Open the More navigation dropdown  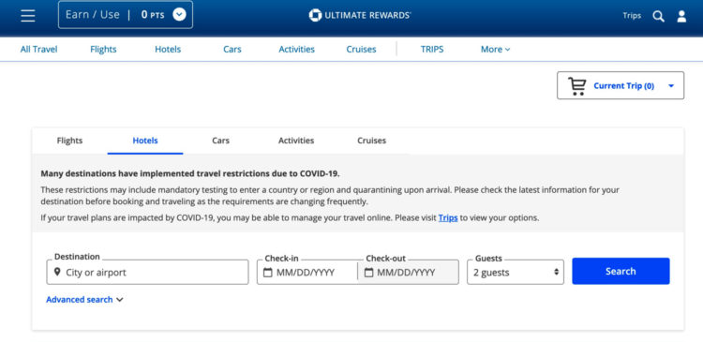click(496, 50)
